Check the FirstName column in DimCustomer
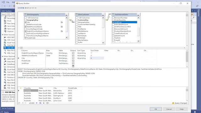This screenshot has width=201, height=113. (x=77, y=29)
